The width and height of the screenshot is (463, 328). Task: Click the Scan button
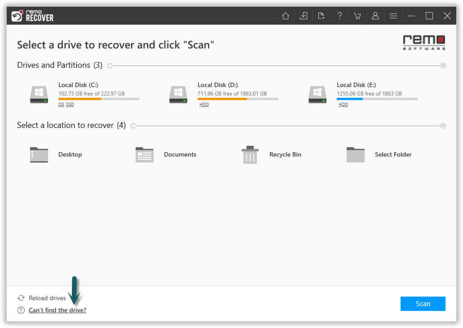(x=423, y=304)
